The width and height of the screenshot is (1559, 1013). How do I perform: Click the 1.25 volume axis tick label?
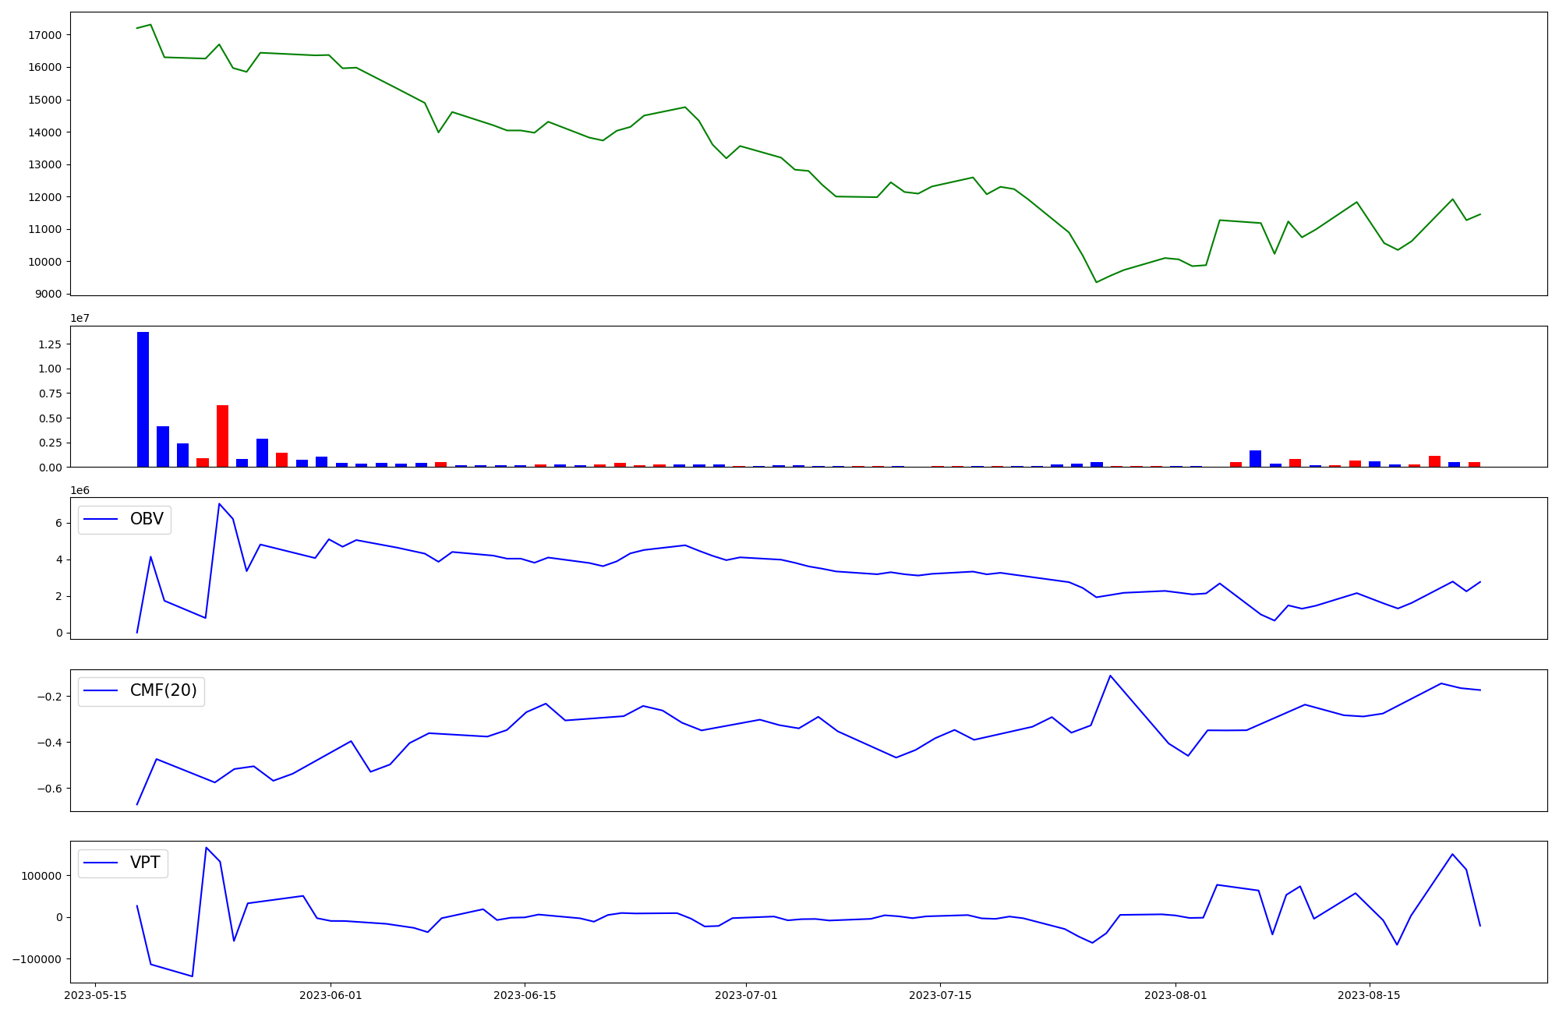(x=48, y=344)
